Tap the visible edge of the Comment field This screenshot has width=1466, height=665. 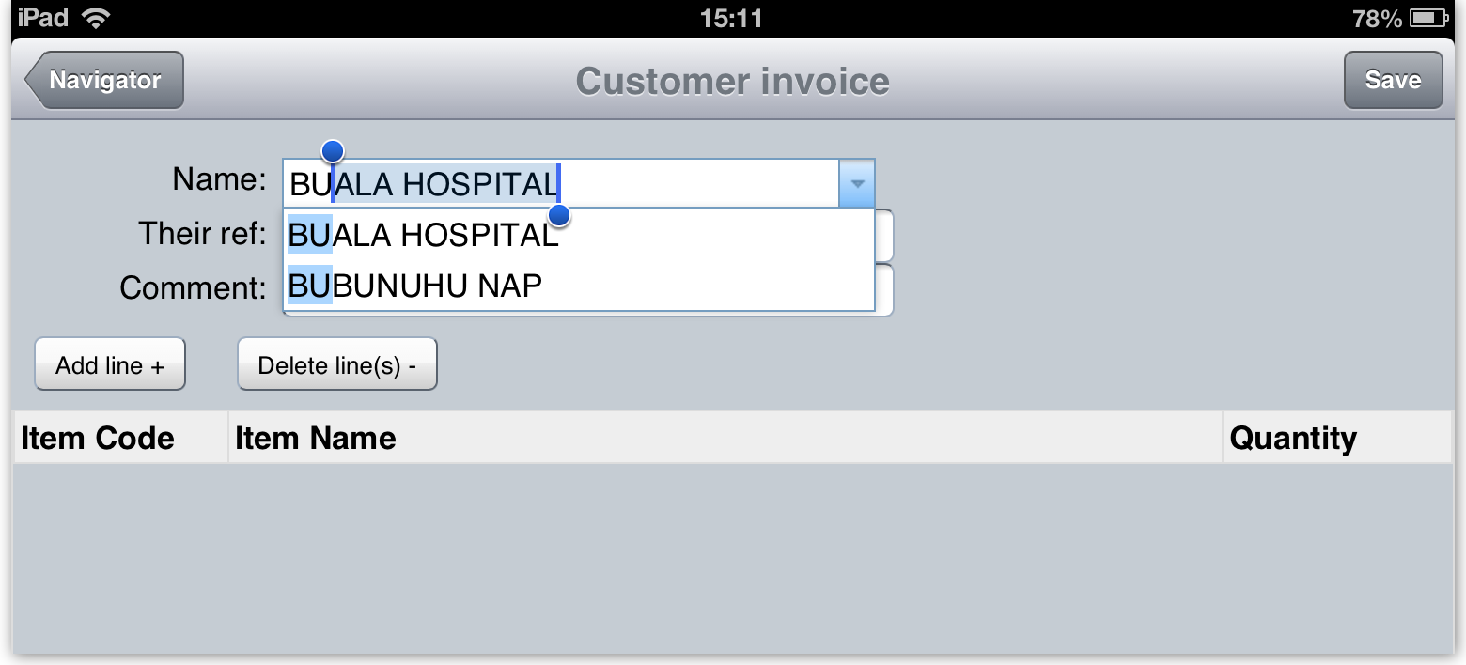884,289
